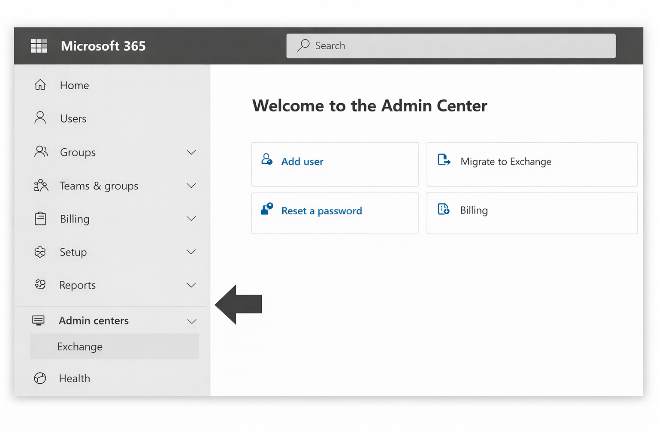Screen dimensions: 659x439
Task: Click the Reset a password link
Action: 321,211
